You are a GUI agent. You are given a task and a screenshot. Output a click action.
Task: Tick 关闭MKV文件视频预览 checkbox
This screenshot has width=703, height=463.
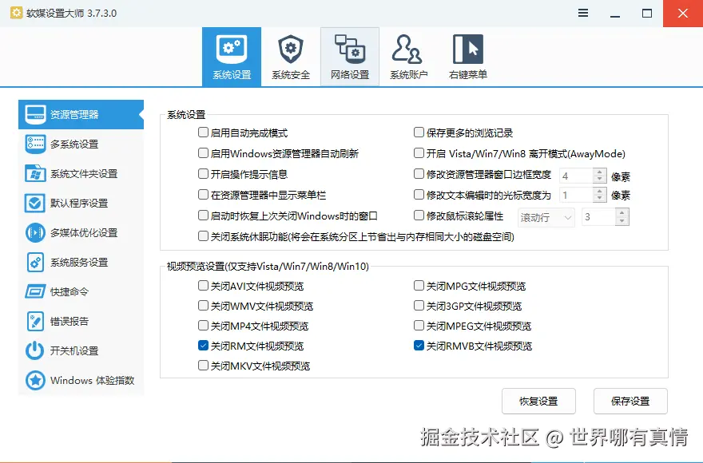tap(203, 366)
